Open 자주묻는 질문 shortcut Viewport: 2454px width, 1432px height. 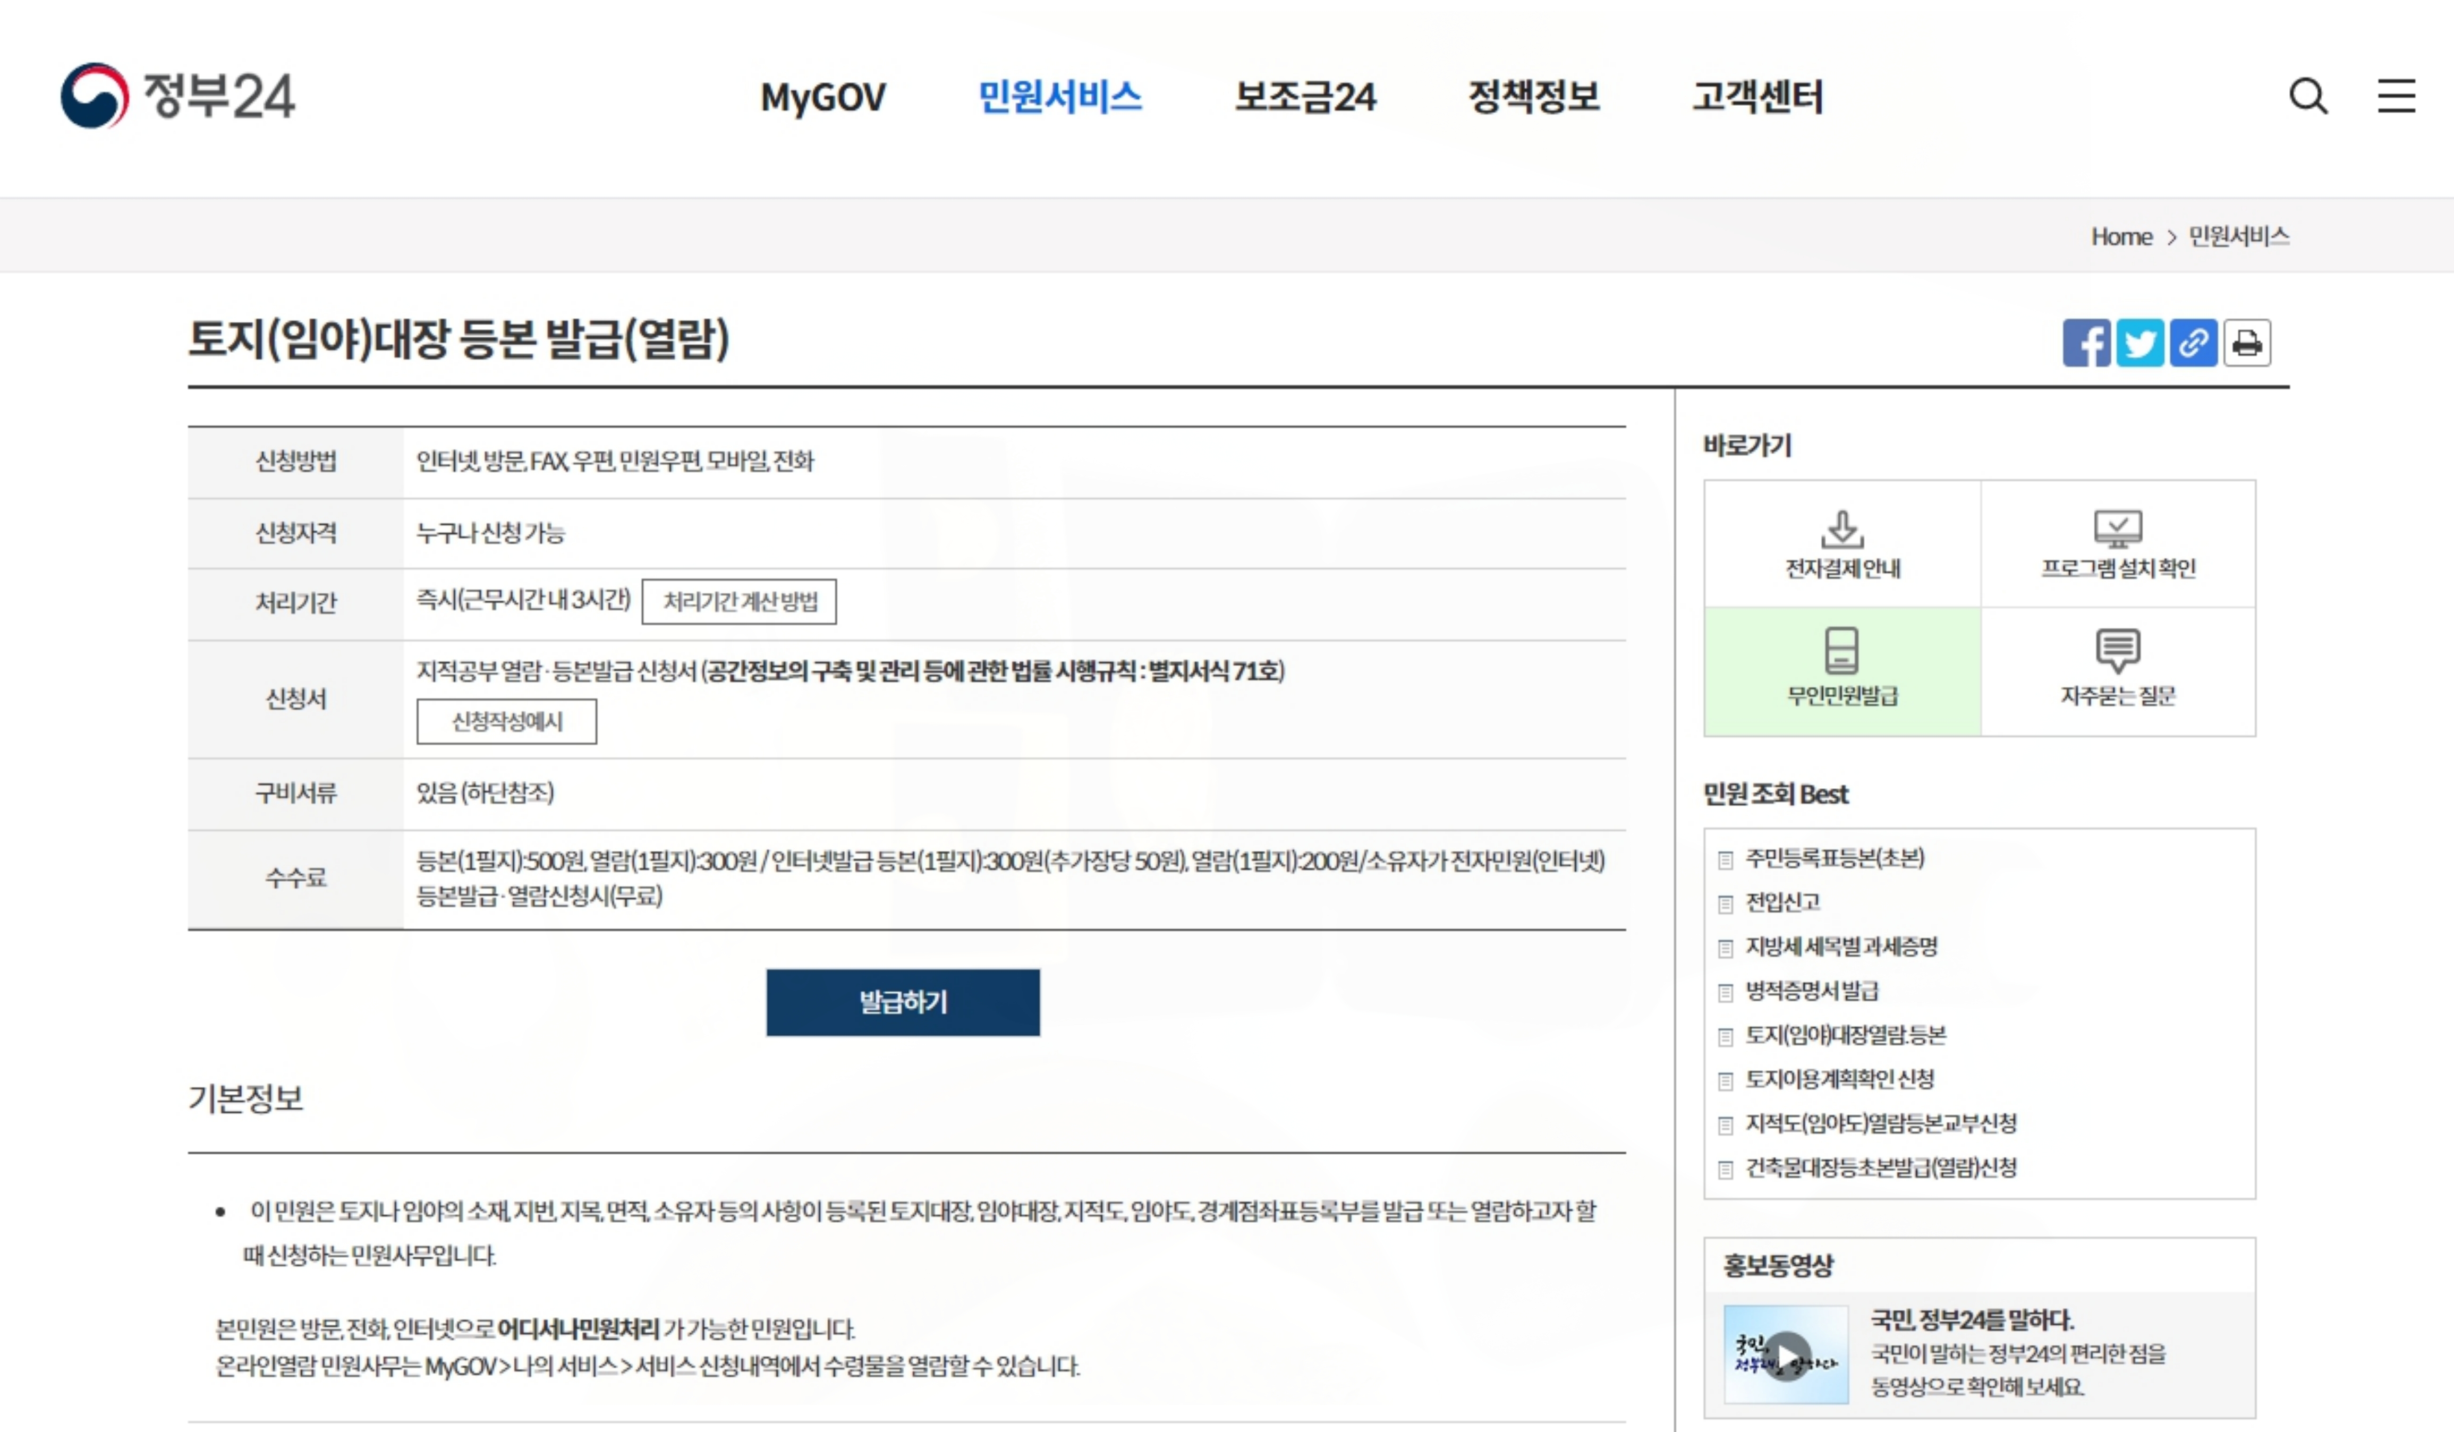click(x=2118, y=671)
